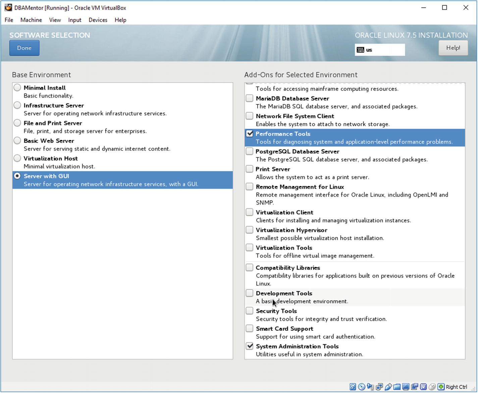Image resolution: width=478 pixels, height=393 pixels.
Task: Open the Machine menu
Action: 31,20
